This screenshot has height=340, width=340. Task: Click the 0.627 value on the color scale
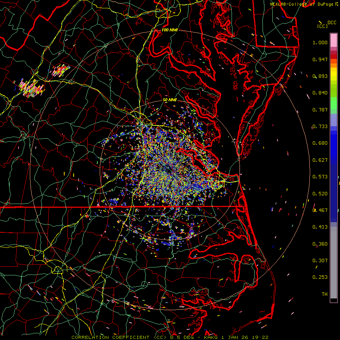pyautogui.click(x=320, y=160)
